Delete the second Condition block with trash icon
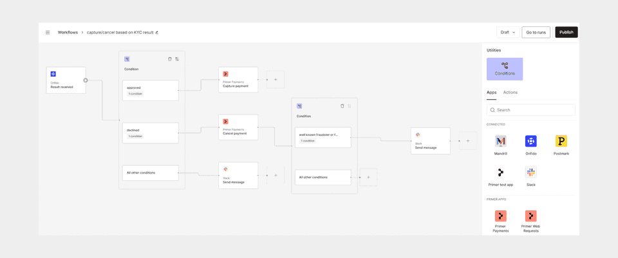618x258 pixels. point(342,106)
